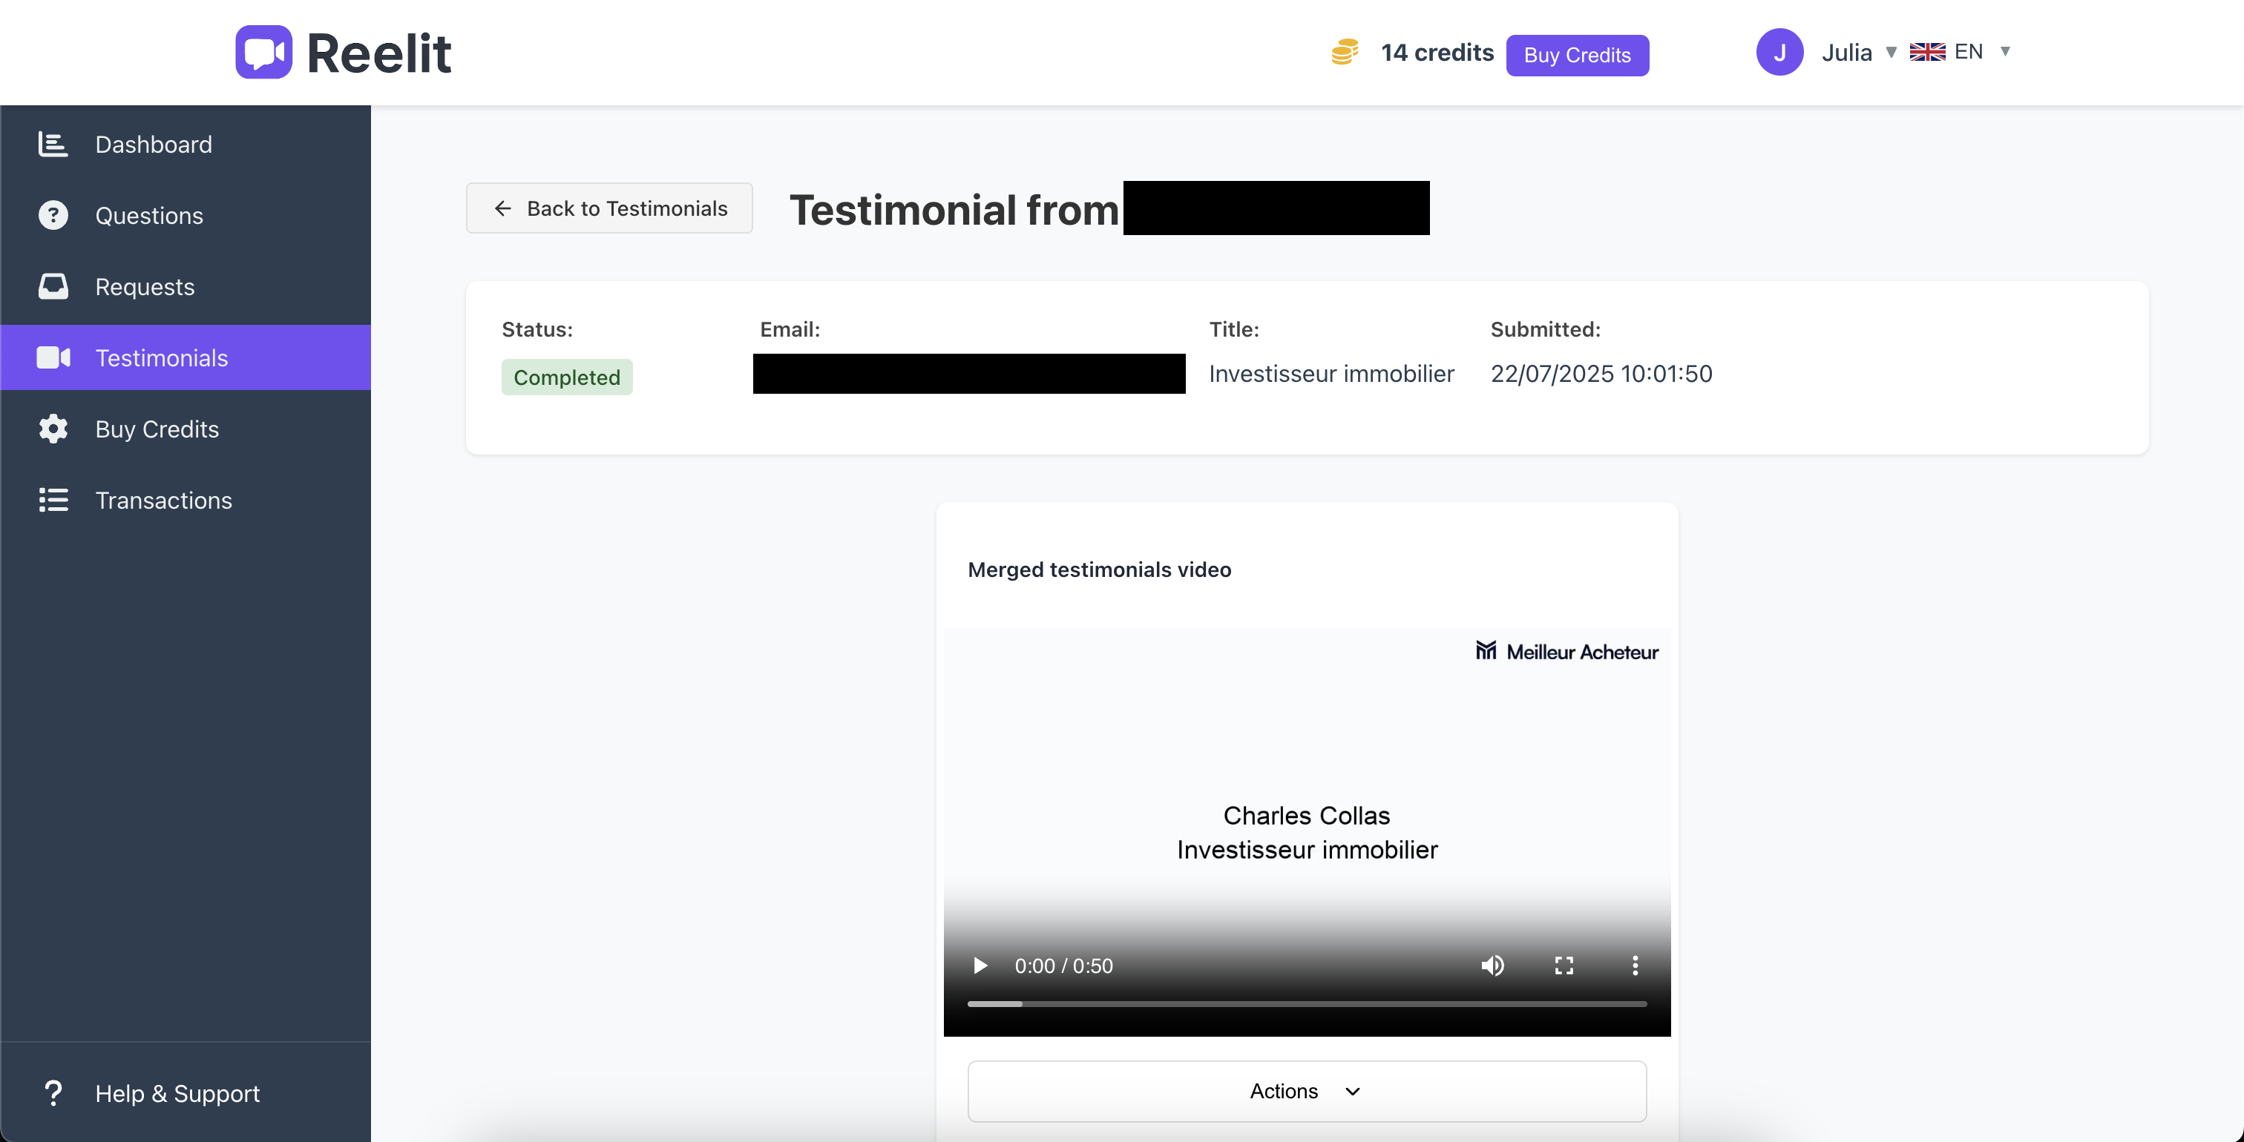2244x1142 pixels.
Task: Expand the Actions dropdown
Action: [1306, 1092]
